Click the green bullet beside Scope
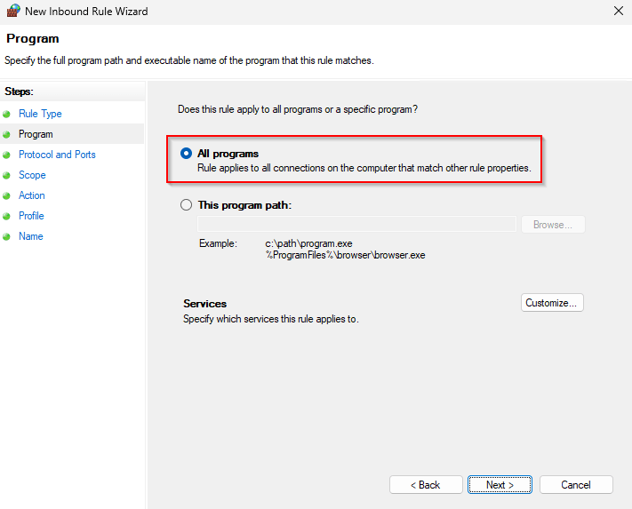 7,176
